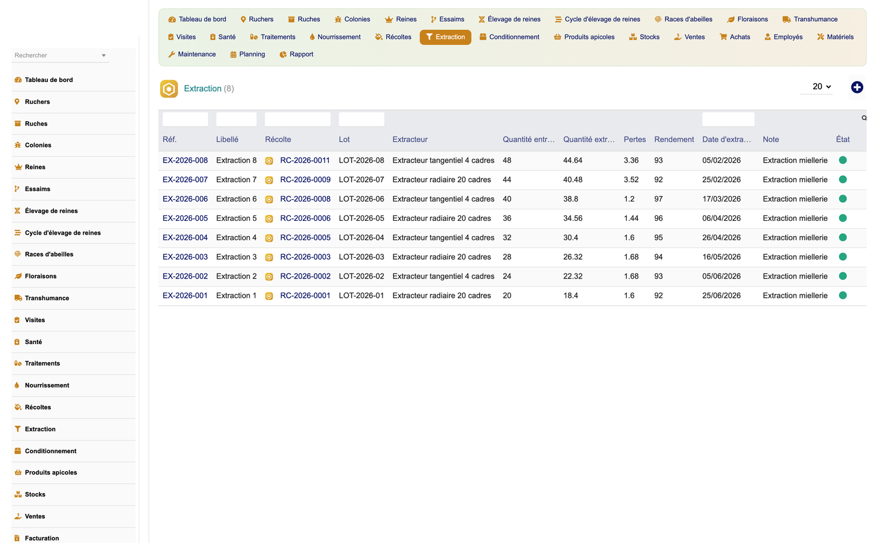
Task: Click green status dot for EX-2026-008
Action: click(x=842, y=160)
